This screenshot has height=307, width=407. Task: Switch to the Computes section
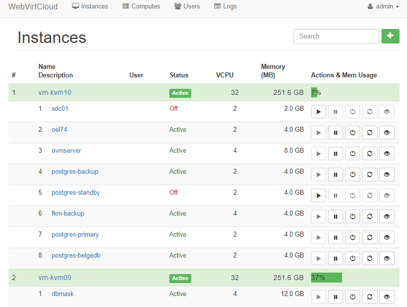141,6
